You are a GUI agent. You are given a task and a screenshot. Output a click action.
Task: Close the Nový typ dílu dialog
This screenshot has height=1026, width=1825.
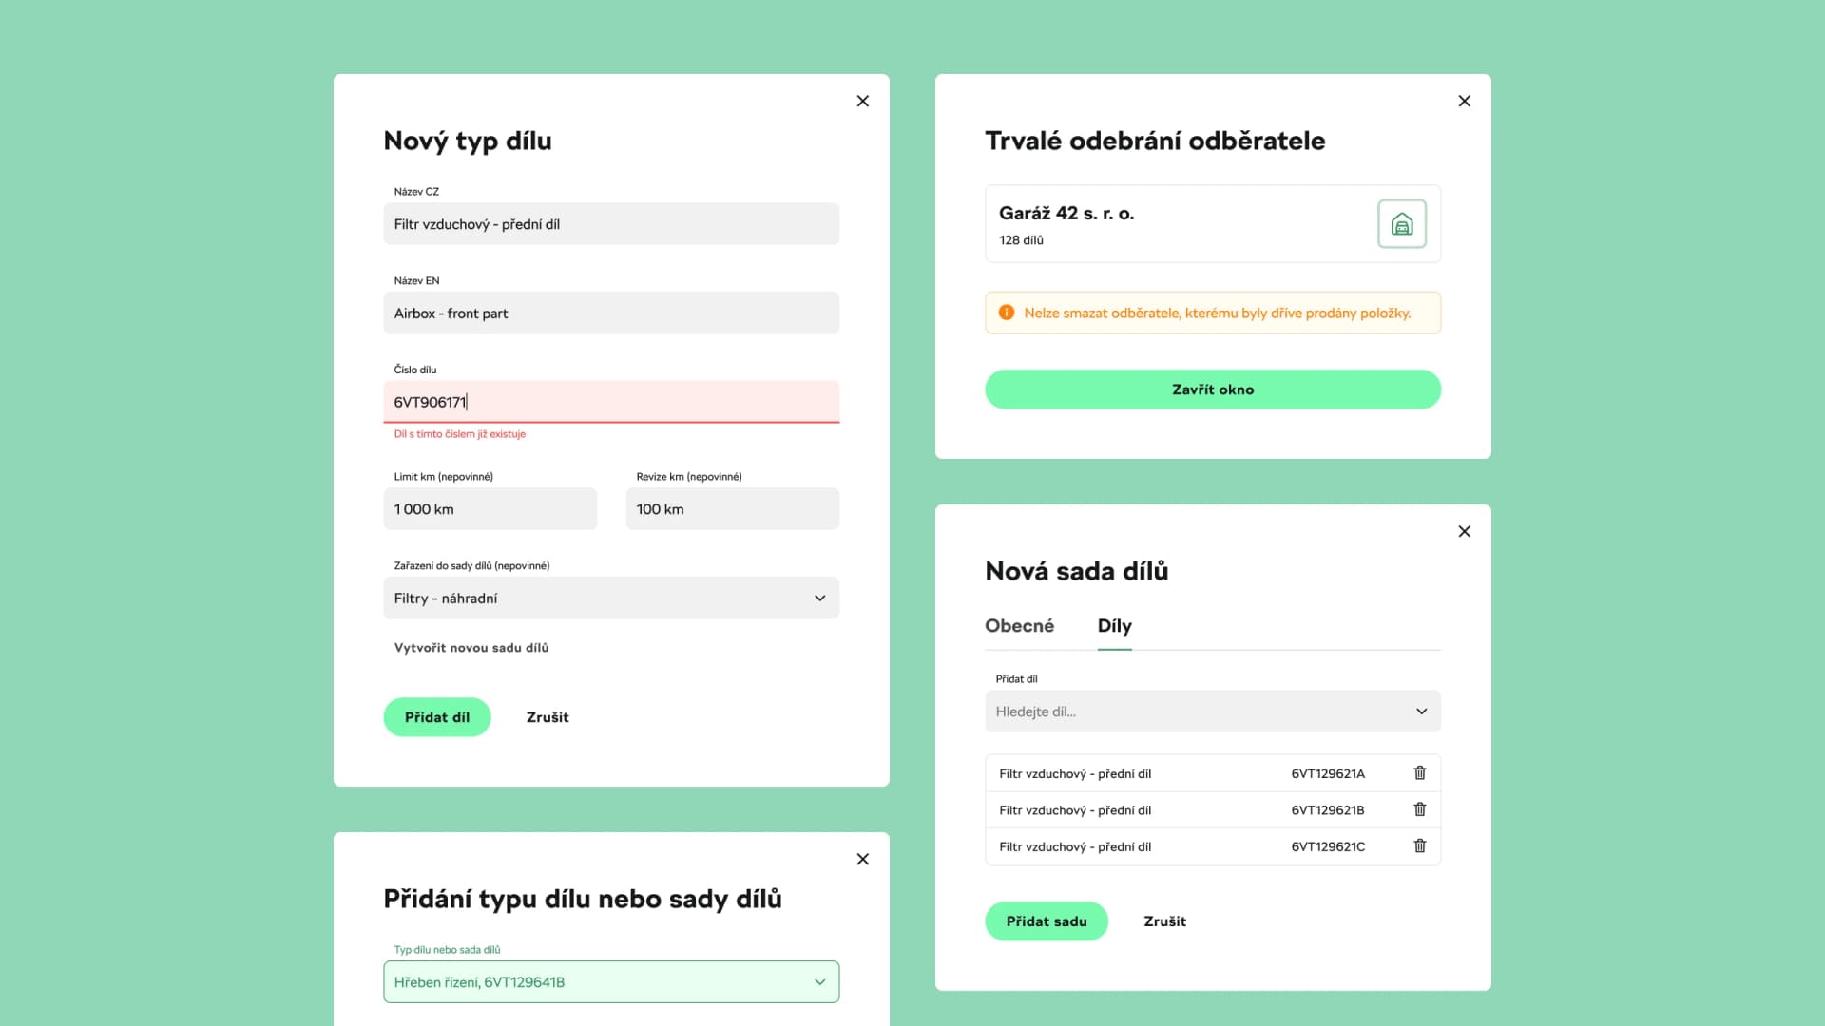tap(862, 101)
